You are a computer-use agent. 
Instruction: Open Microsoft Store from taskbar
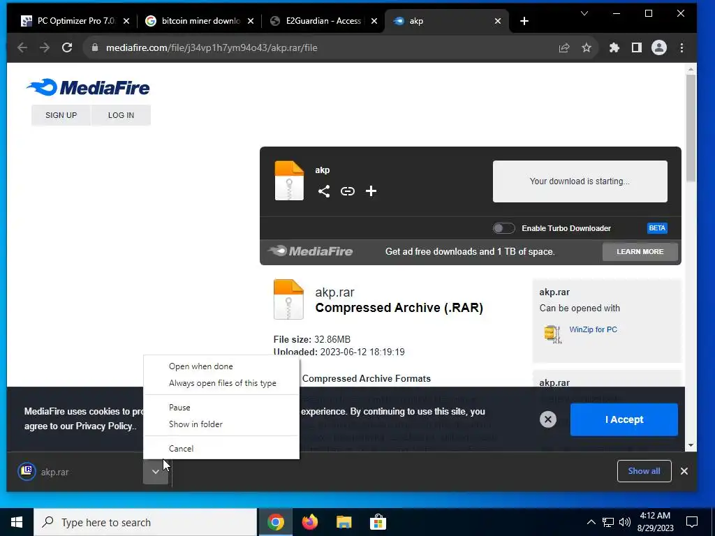pyautogui.click(x=378, y=522)
